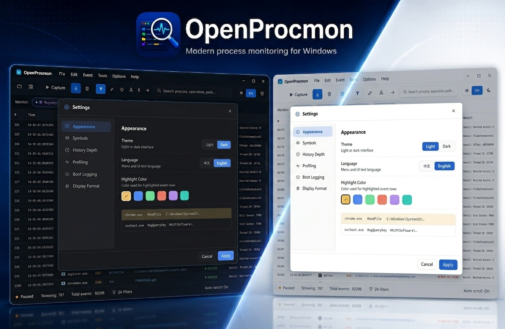Viewport: 505px width, 329px height.
Task: Select English language in dark Settings dialog
Action: (x=222, y=163)
